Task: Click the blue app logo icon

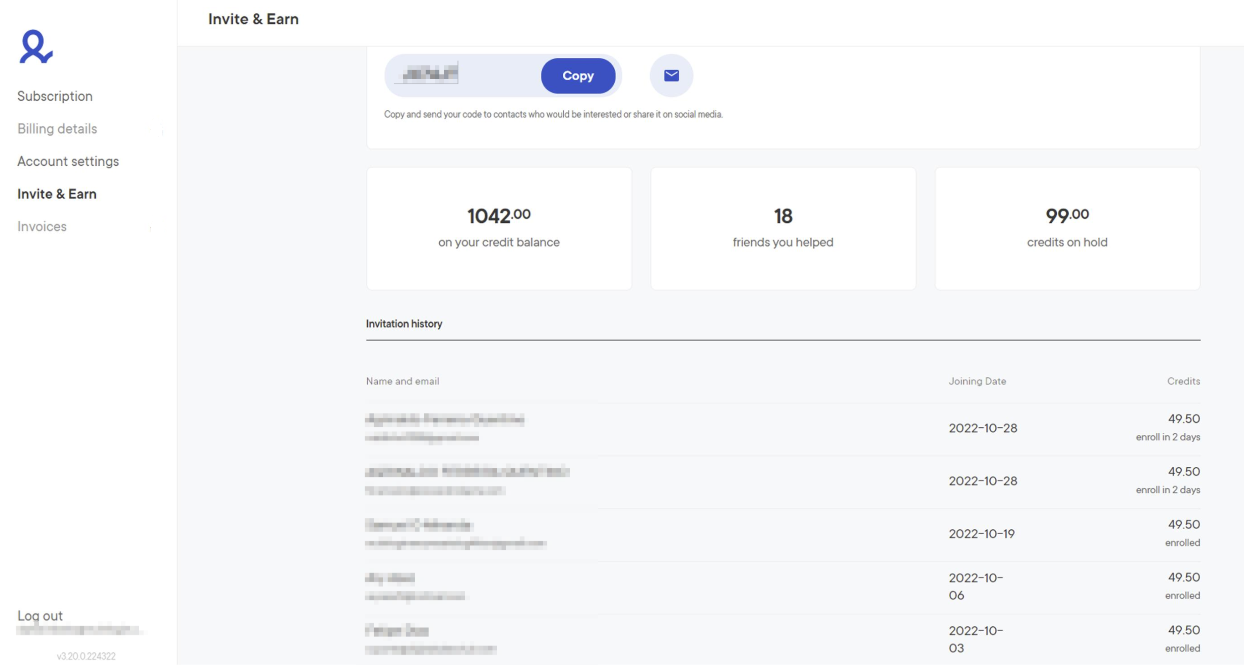Action: [x=36, y=47]
